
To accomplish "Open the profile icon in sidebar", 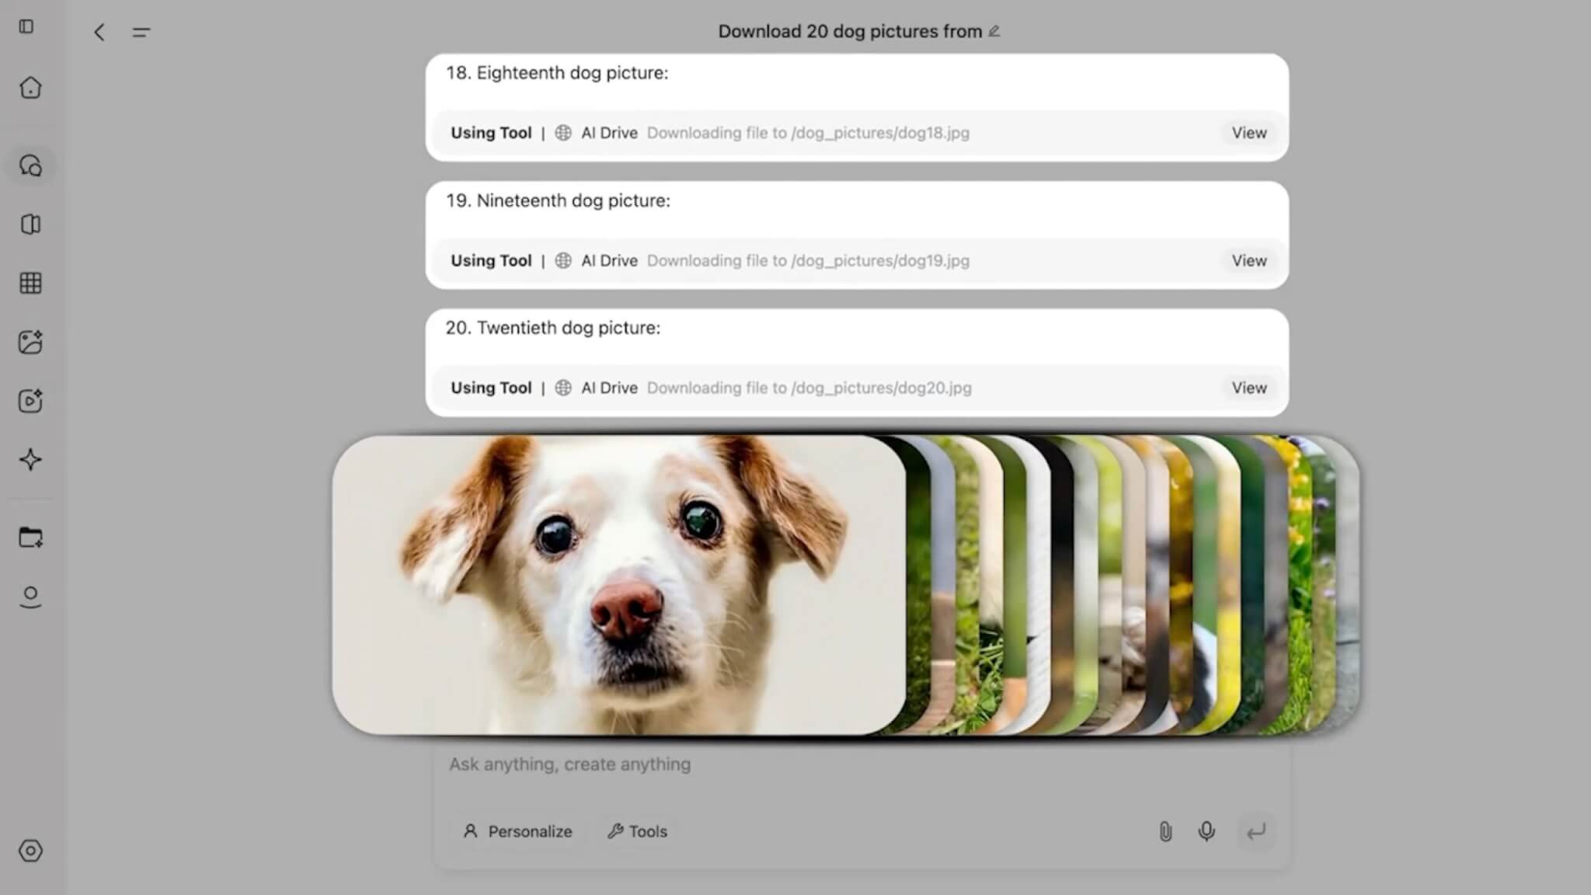I will [30, 597].
